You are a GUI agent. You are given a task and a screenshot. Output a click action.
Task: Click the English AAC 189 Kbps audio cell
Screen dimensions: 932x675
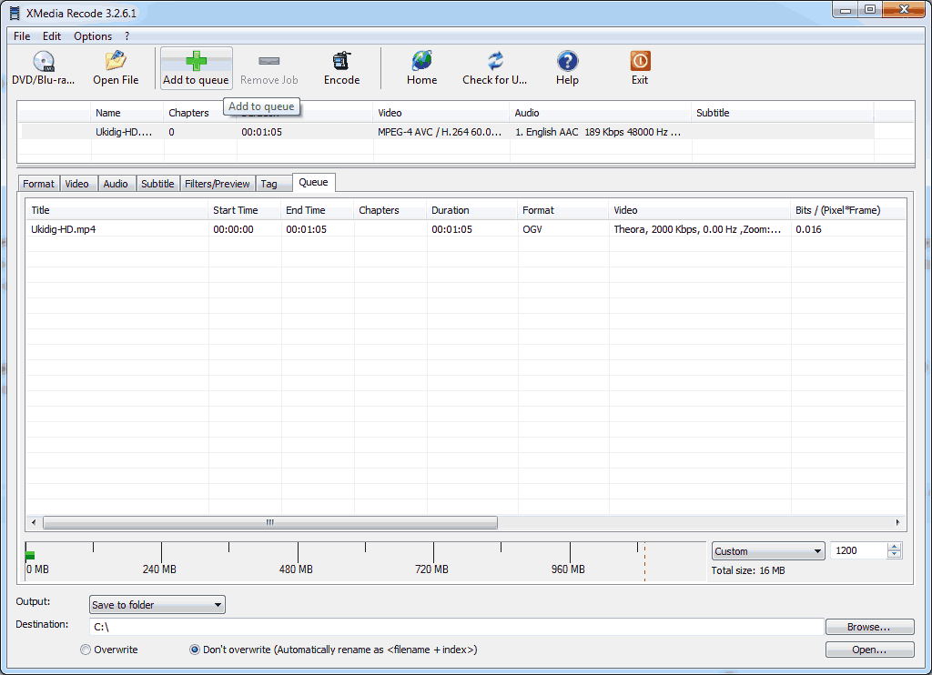[x=598, y=132]
